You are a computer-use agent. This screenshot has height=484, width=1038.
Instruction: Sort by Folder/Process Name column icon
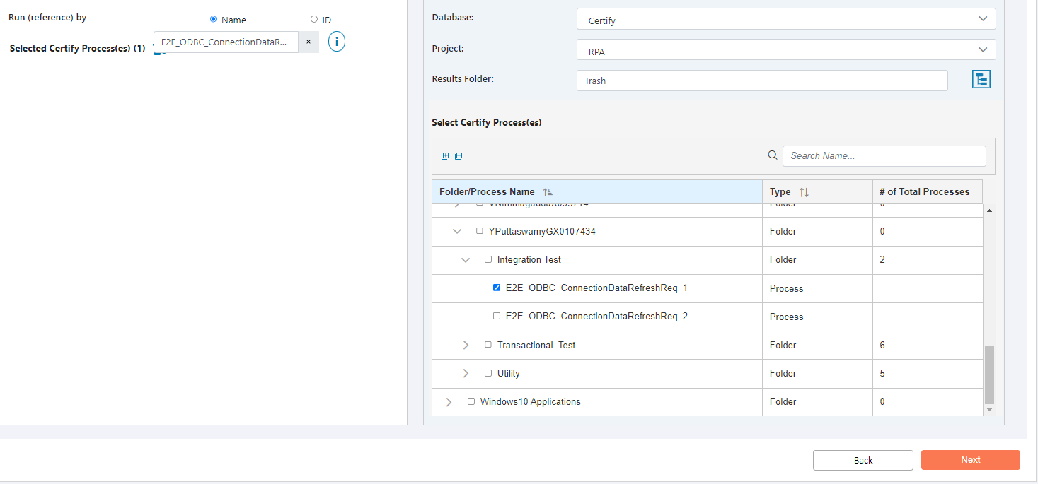(x=548, y=192)
